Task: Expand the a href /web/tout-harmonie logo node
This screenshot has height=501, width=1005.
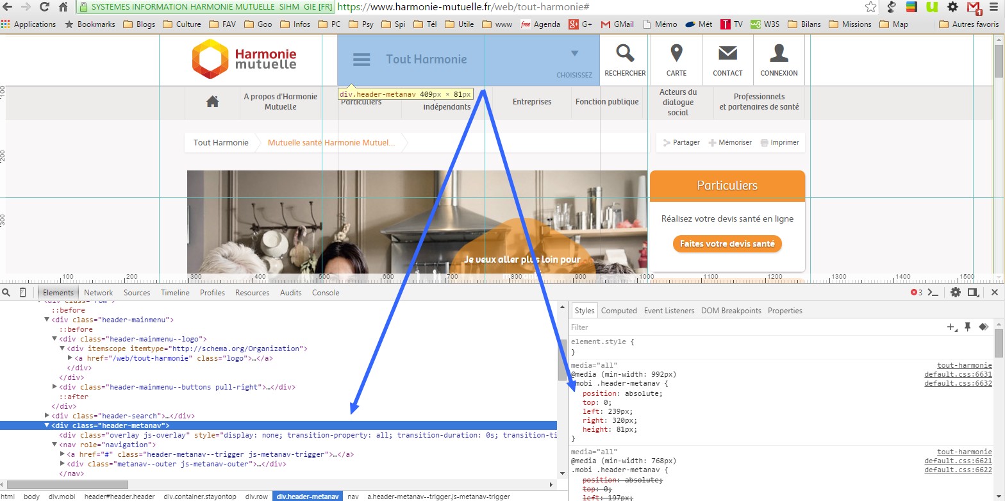Action: [x=70, y=358]
